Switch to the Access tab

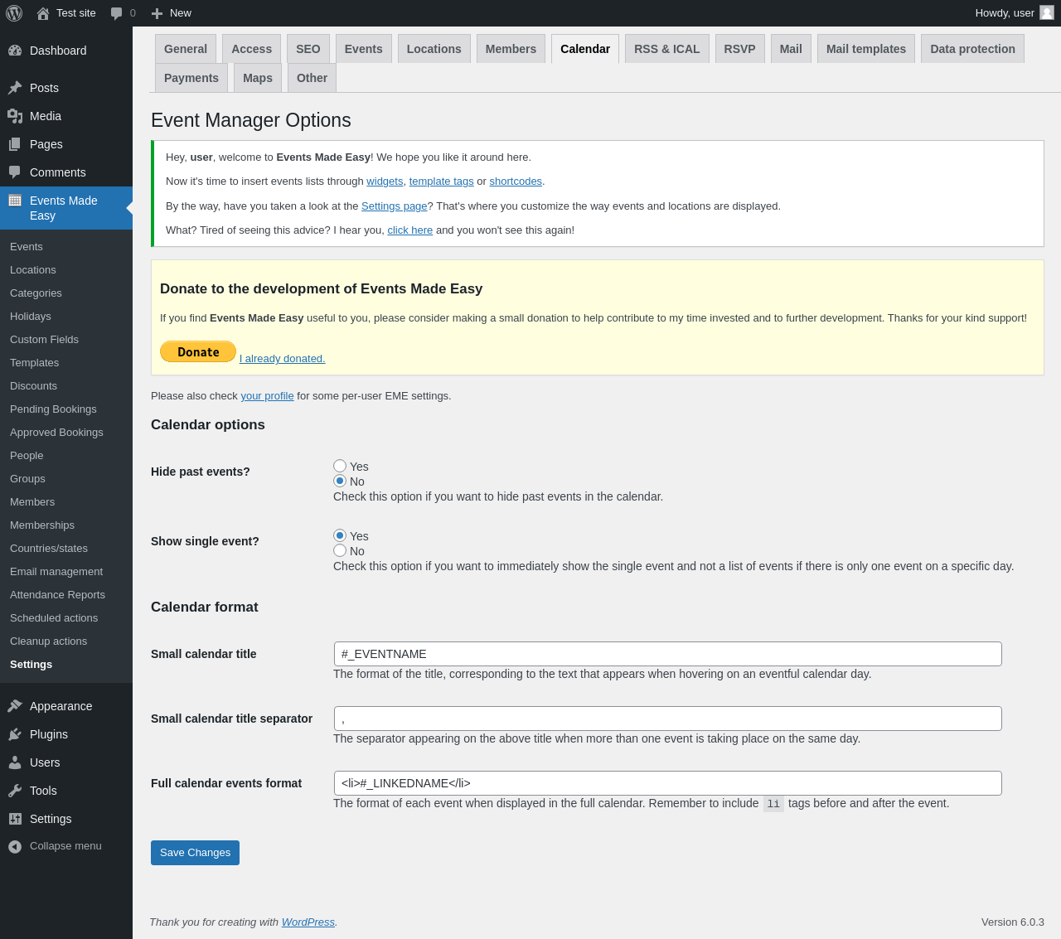click(x=251, y=49)
